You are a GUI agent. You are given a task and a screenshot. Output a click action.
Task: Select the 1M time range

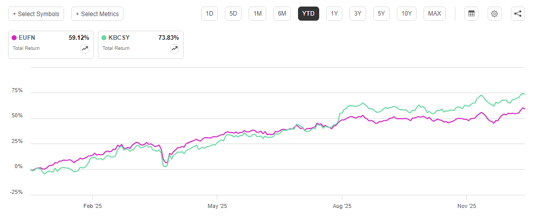coord(258,14)
